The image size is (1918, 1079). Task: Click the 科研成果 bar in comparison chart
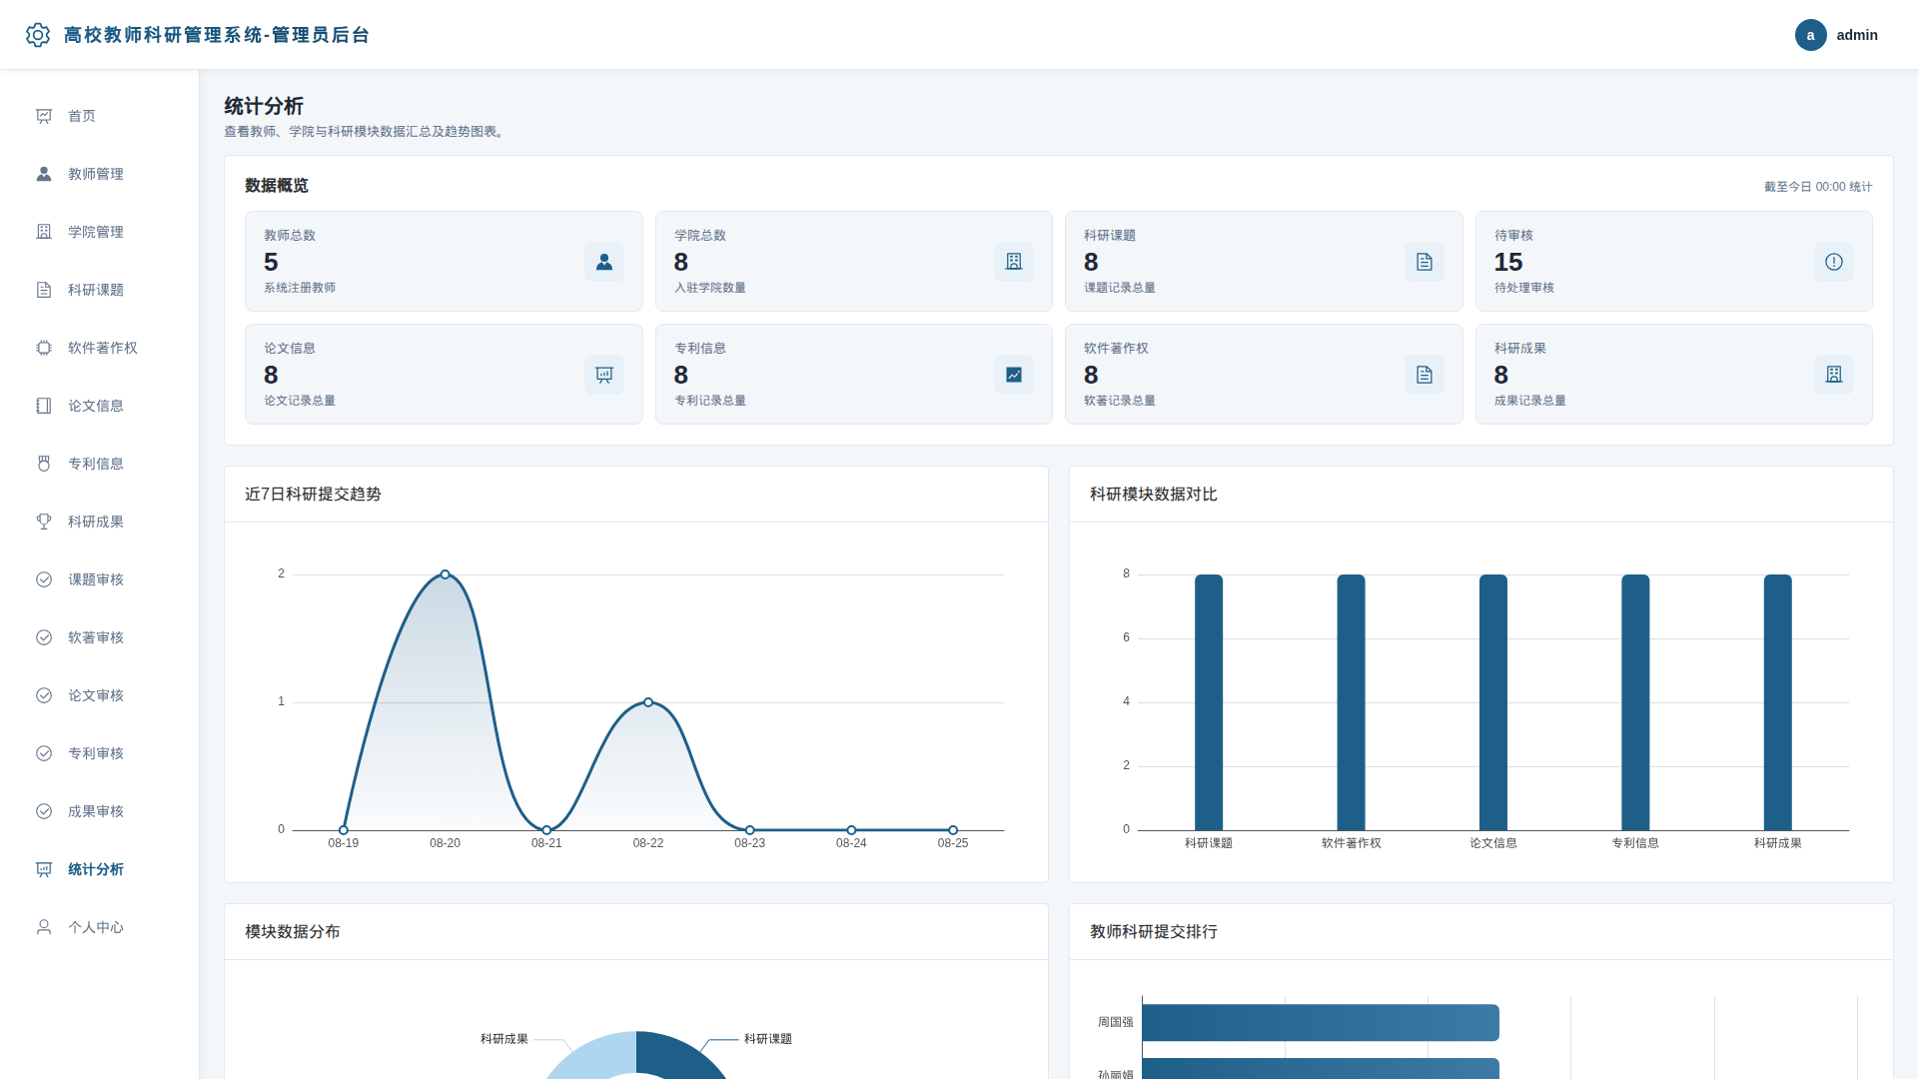click(1778, 702)
